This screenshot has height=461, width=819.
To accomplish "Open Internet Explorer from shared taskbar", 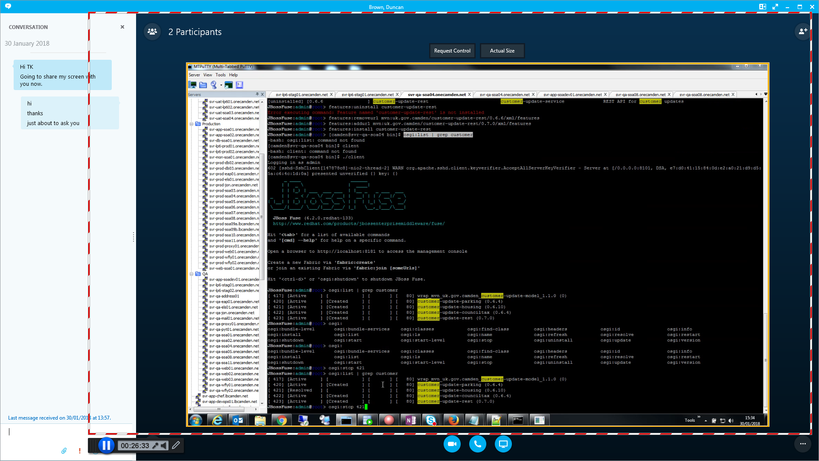I will tap(217, 420).
